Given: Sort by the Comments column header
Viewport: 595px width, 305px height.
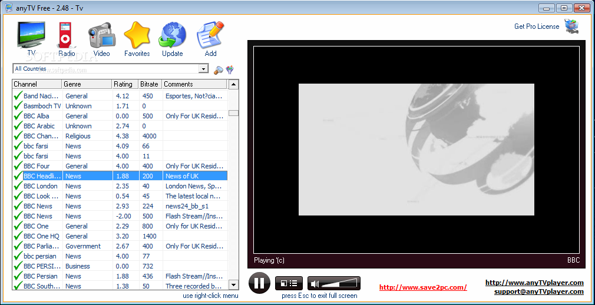Looking at the screenshot, I should pos(194,84).
